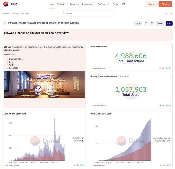Open @zkswap_finance in Total Transactions panel

coord(99,68)
